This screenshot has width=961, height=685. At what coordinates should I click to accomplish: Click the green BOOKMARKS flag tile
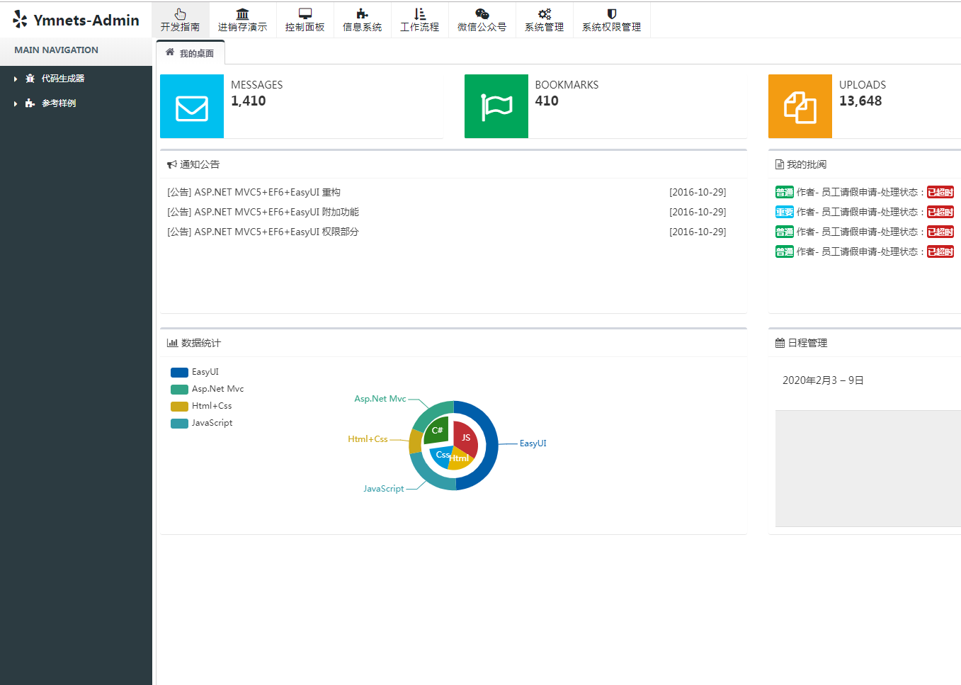coord(496,106)
